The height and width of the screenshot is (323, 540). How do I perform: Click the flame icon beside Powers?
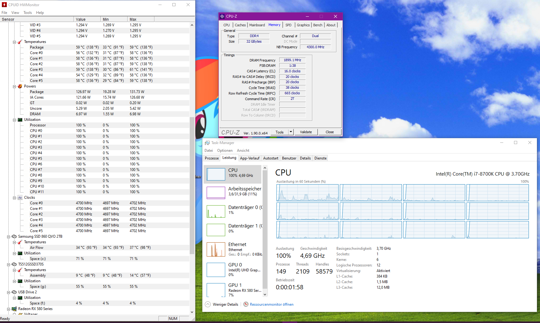[20, 86]
